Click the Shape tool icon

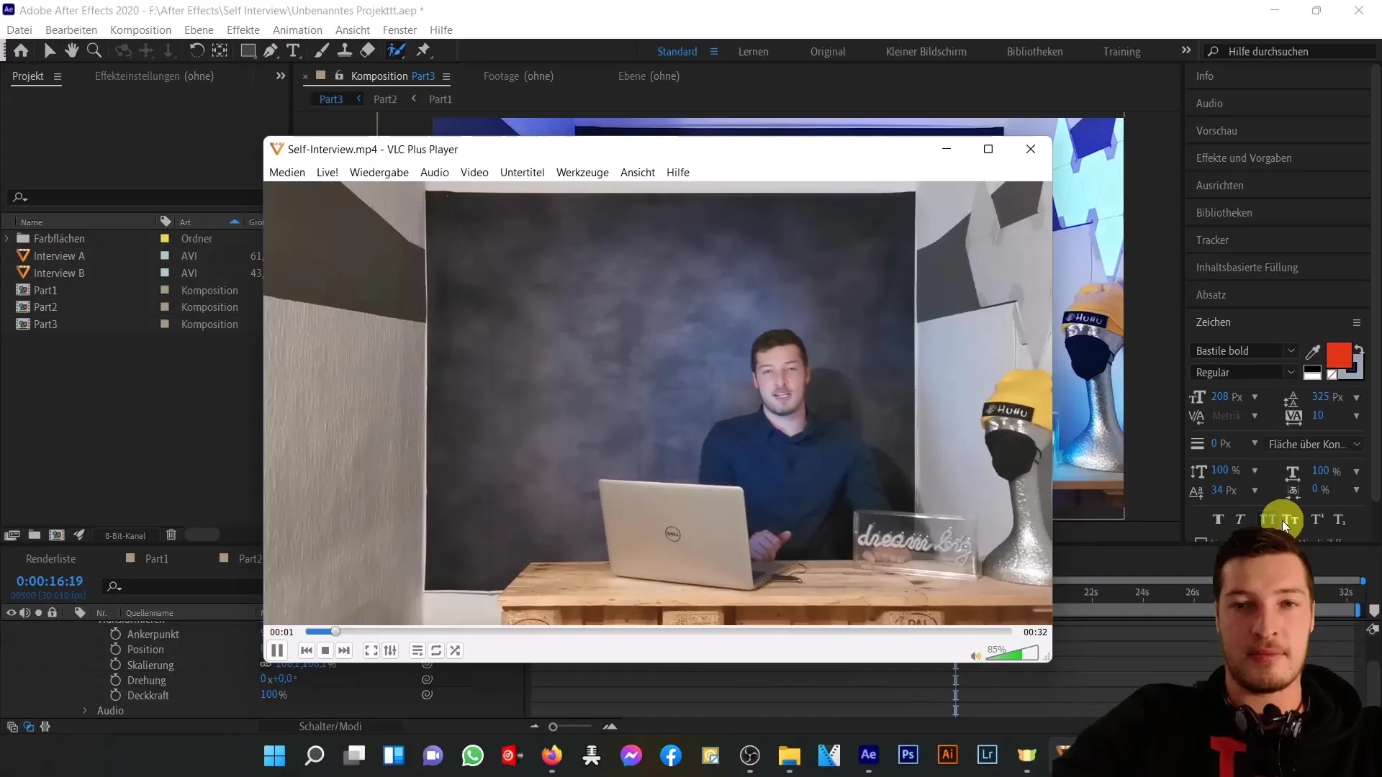pyautogui.click(x=246, y=50)
